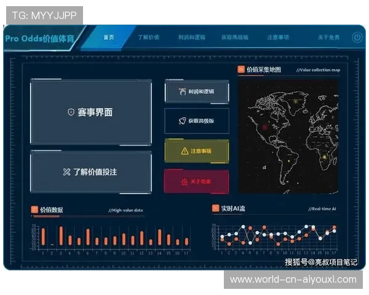Click the yellow marker on Greenland
This screenshot has height=295, width=369.
[296, 101]
